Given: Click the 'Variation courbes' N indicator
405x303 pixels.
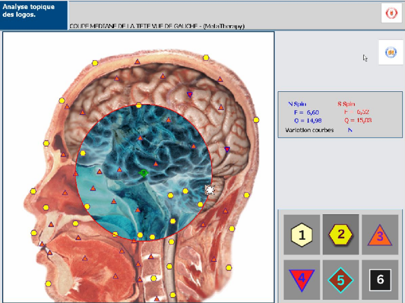Looking at the screenshot, I should pyautogui.click(x=350, y=130).
